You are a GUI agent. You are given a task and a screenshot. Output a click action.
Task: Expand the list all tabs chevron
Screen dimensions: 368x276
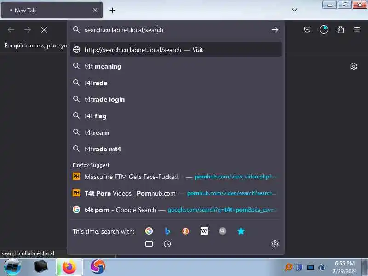coord(294,10)
